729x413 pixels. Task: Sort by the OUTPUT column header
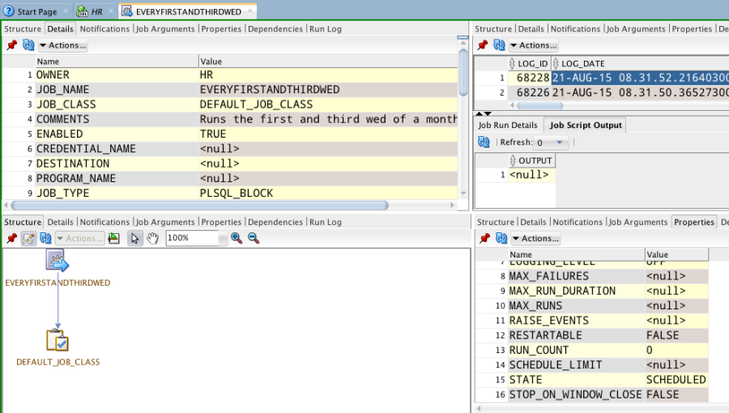532,160
